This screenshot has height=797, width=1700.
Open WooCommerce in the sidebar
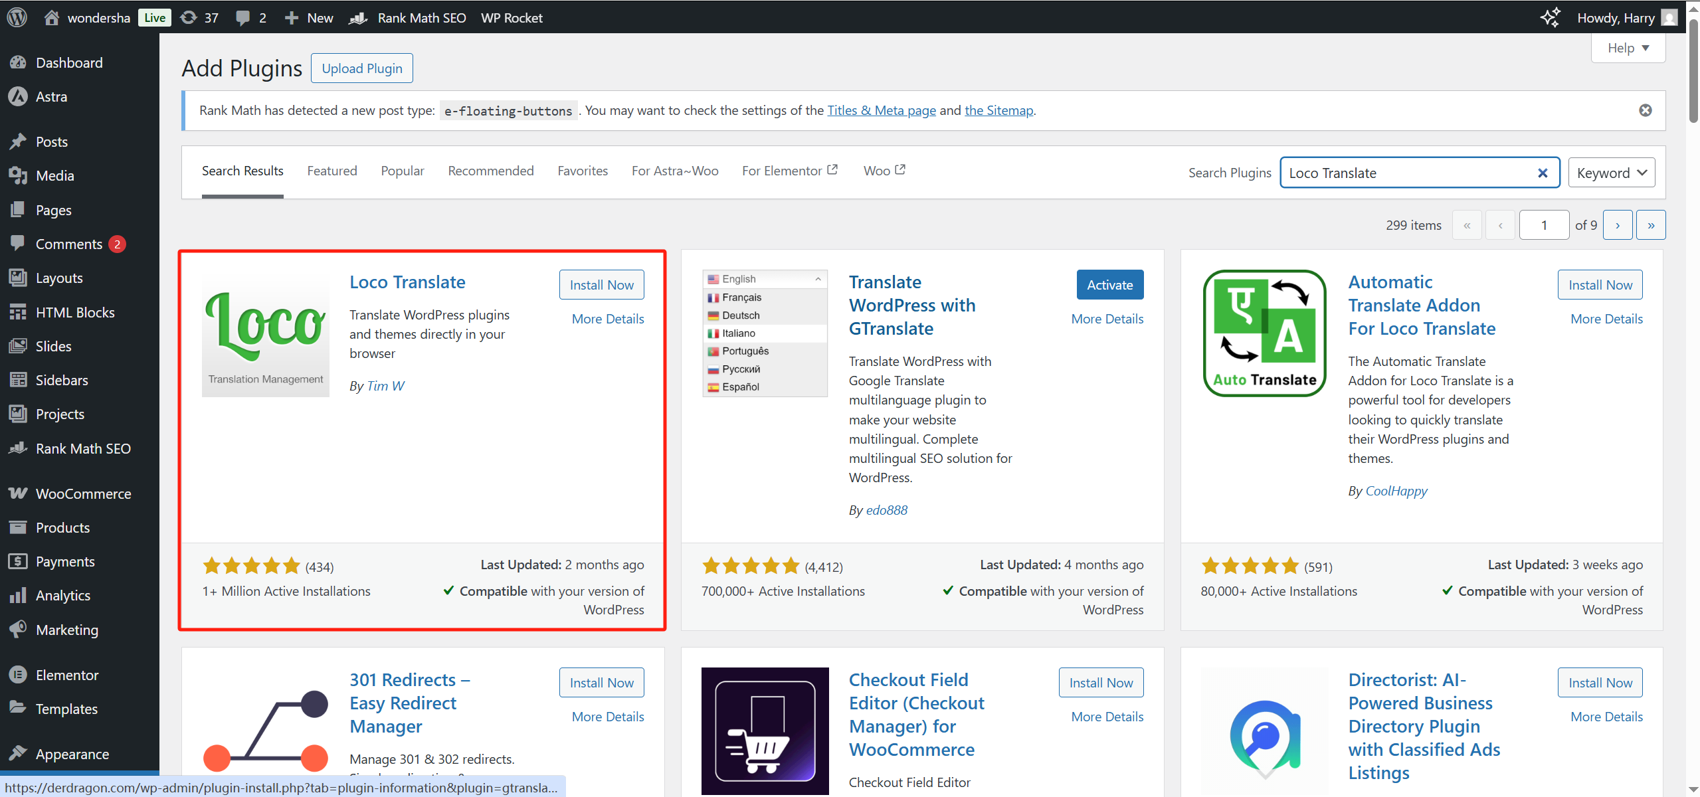coord(83,493)
